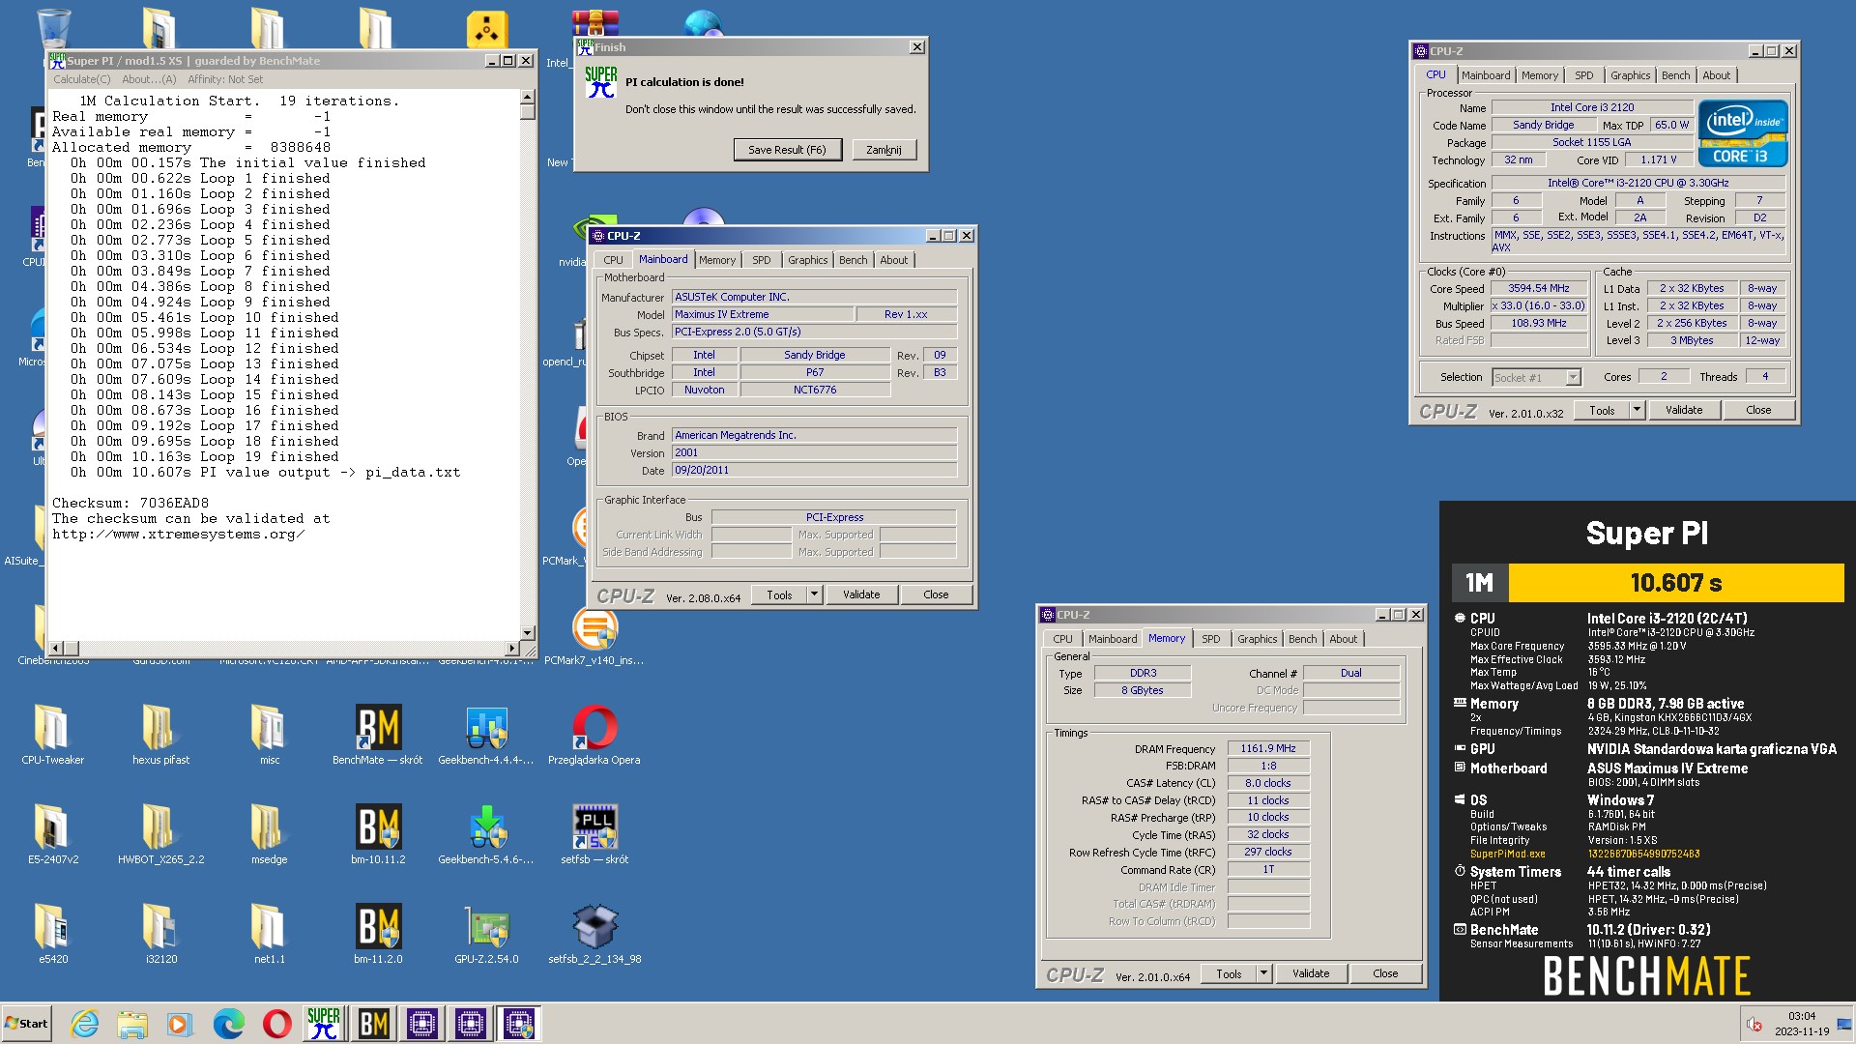Open Windows Media Player taskbar icon
The height and width of the screenshot is (1044, 1856).
[180, 1024]
